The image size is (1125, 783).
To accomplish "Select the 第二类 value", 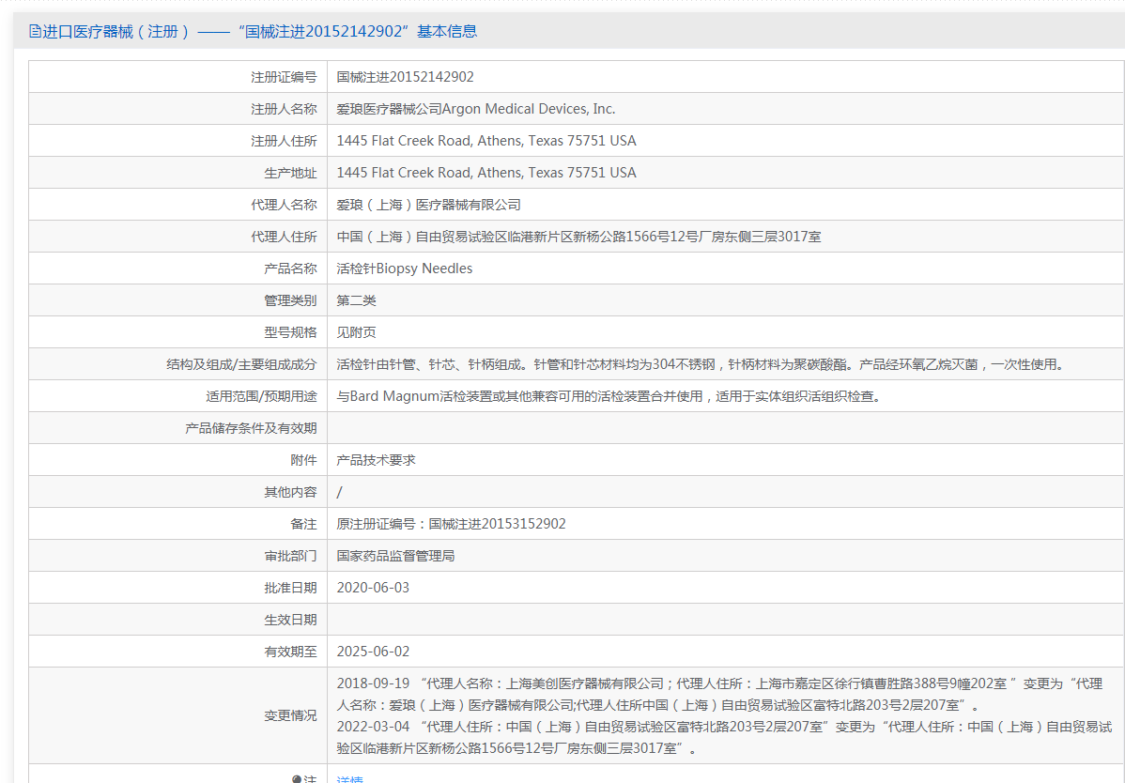I will coord(356,300).
